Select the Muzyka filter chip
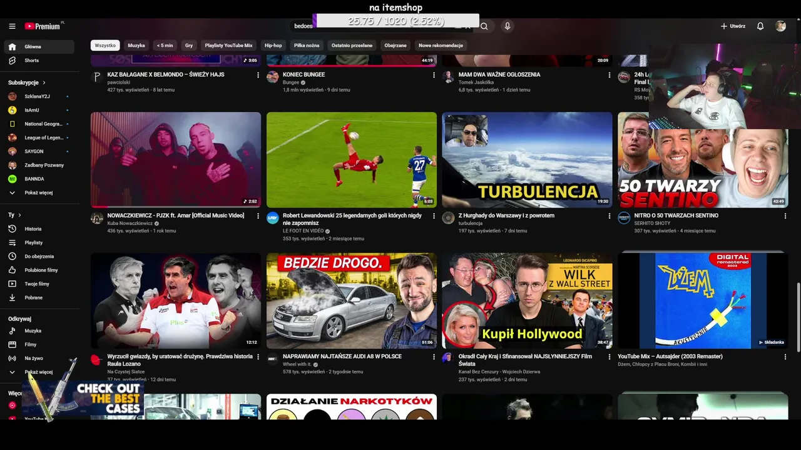The image size is (801, 450). point(136,46)
